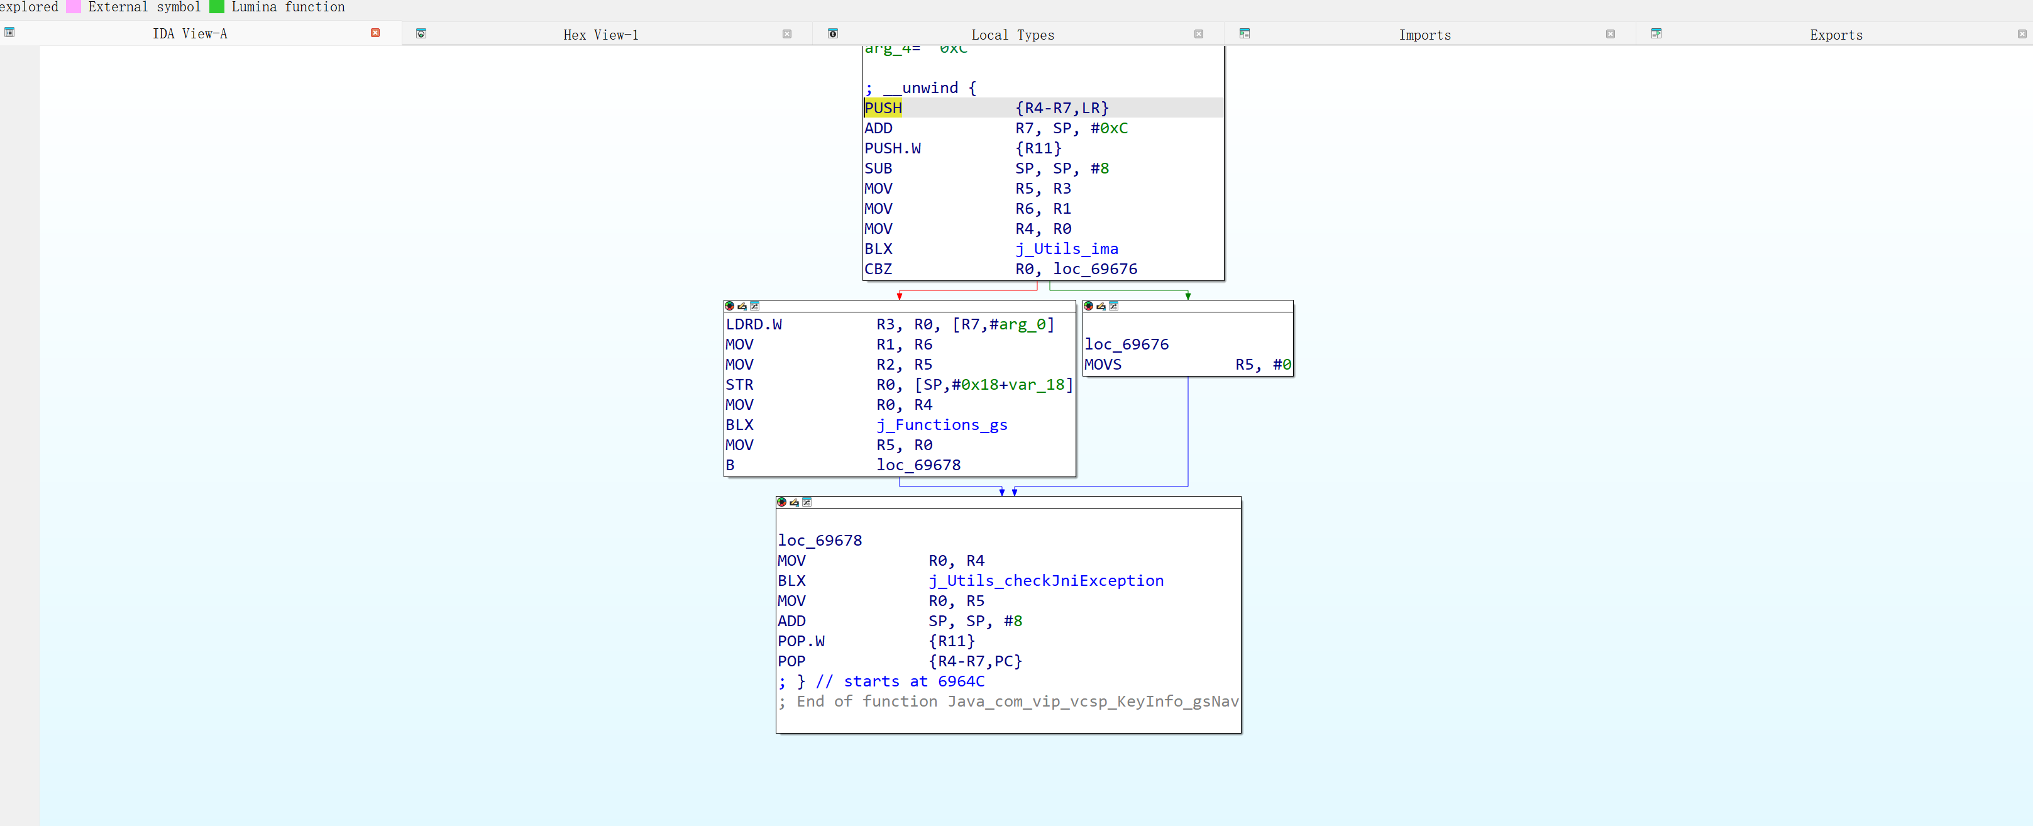The height and width of the screenshot is (826, 2033).
Task: Switch to the Local Types tab
Action: click(x=1013, y=35)
